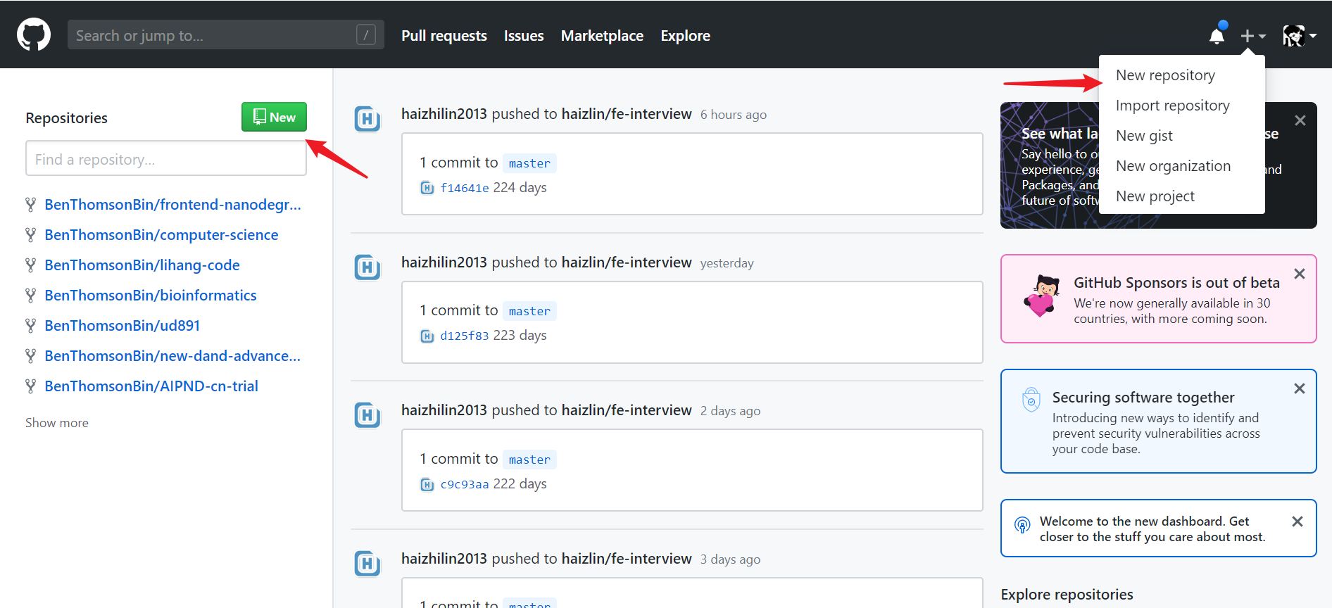The height and width of the screenshot is (608, 1332).
Task: Go to Explore in the header
Action: pos(685,36)
